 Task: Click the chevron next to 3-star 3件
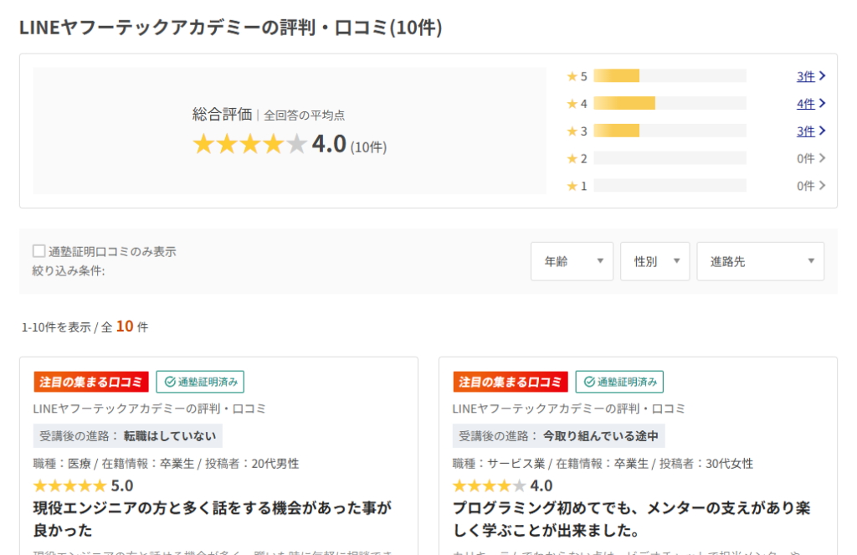tap(822, 130)
